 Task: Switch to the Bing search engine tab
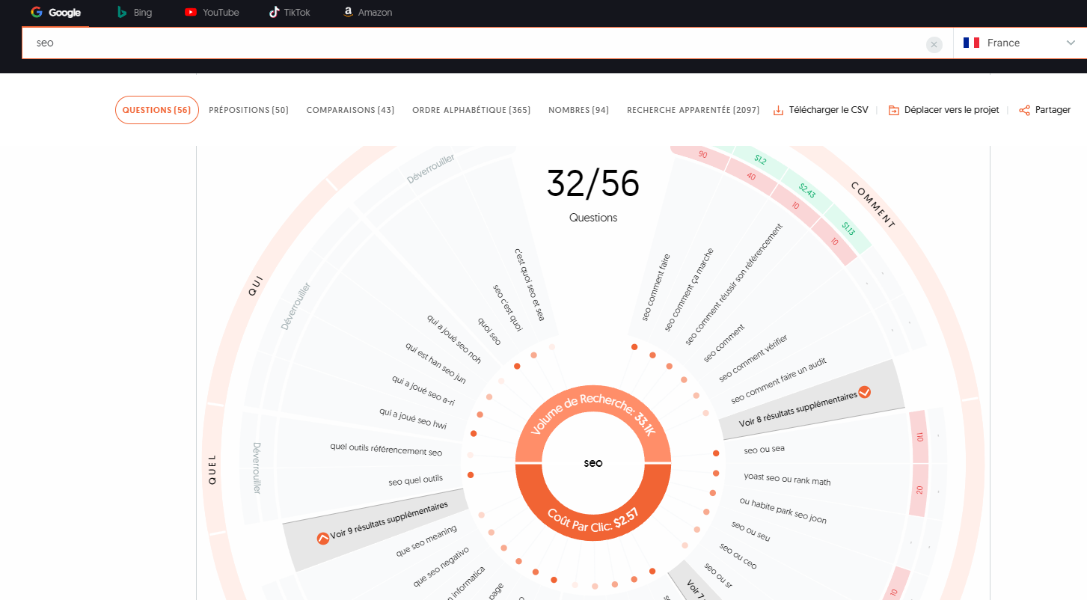(x=135, y=13)
